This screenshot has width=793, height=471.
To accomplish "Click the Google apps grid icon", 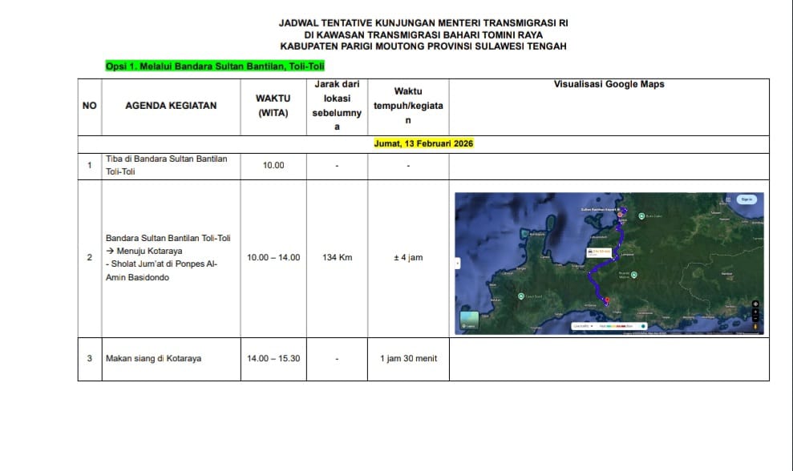I will click(726, 199).
